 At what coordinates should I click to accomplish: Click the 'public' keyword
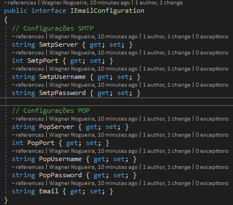point(16,11)
